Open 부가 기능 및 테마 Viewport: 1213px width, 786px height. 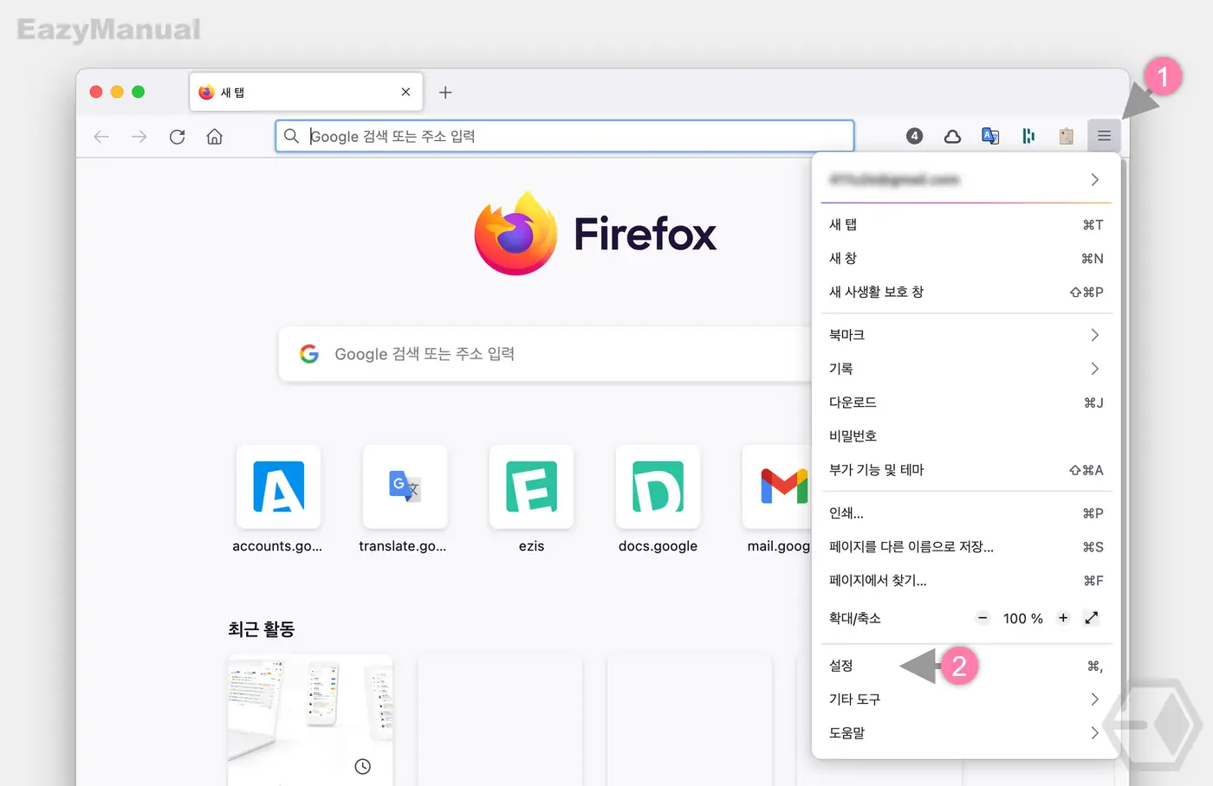pyautogui.click(x=965, y=470)
